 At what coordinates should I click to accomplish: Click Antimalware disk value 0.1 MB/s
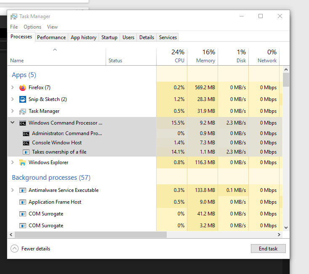236,190
